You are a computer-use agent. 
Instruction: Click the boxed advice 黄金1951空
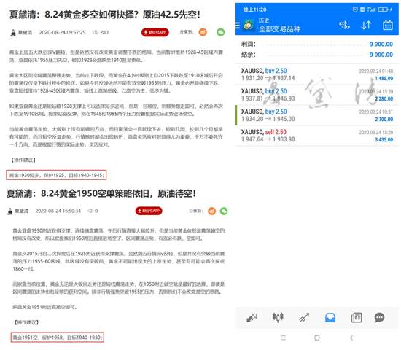58,338
